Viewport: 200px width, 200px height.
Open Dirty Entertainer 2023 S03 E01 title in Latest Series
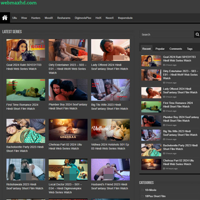click(67, 69)
